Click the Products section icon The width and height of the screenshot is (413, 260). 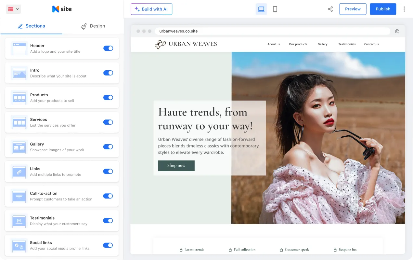click(x=19, y=98)
